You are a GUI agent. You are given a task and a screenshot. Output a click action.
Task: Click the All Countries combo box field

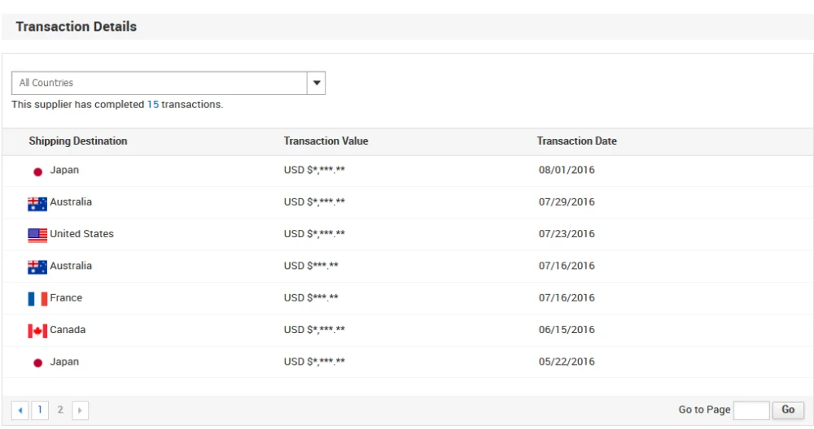click(x=159, y=83)
